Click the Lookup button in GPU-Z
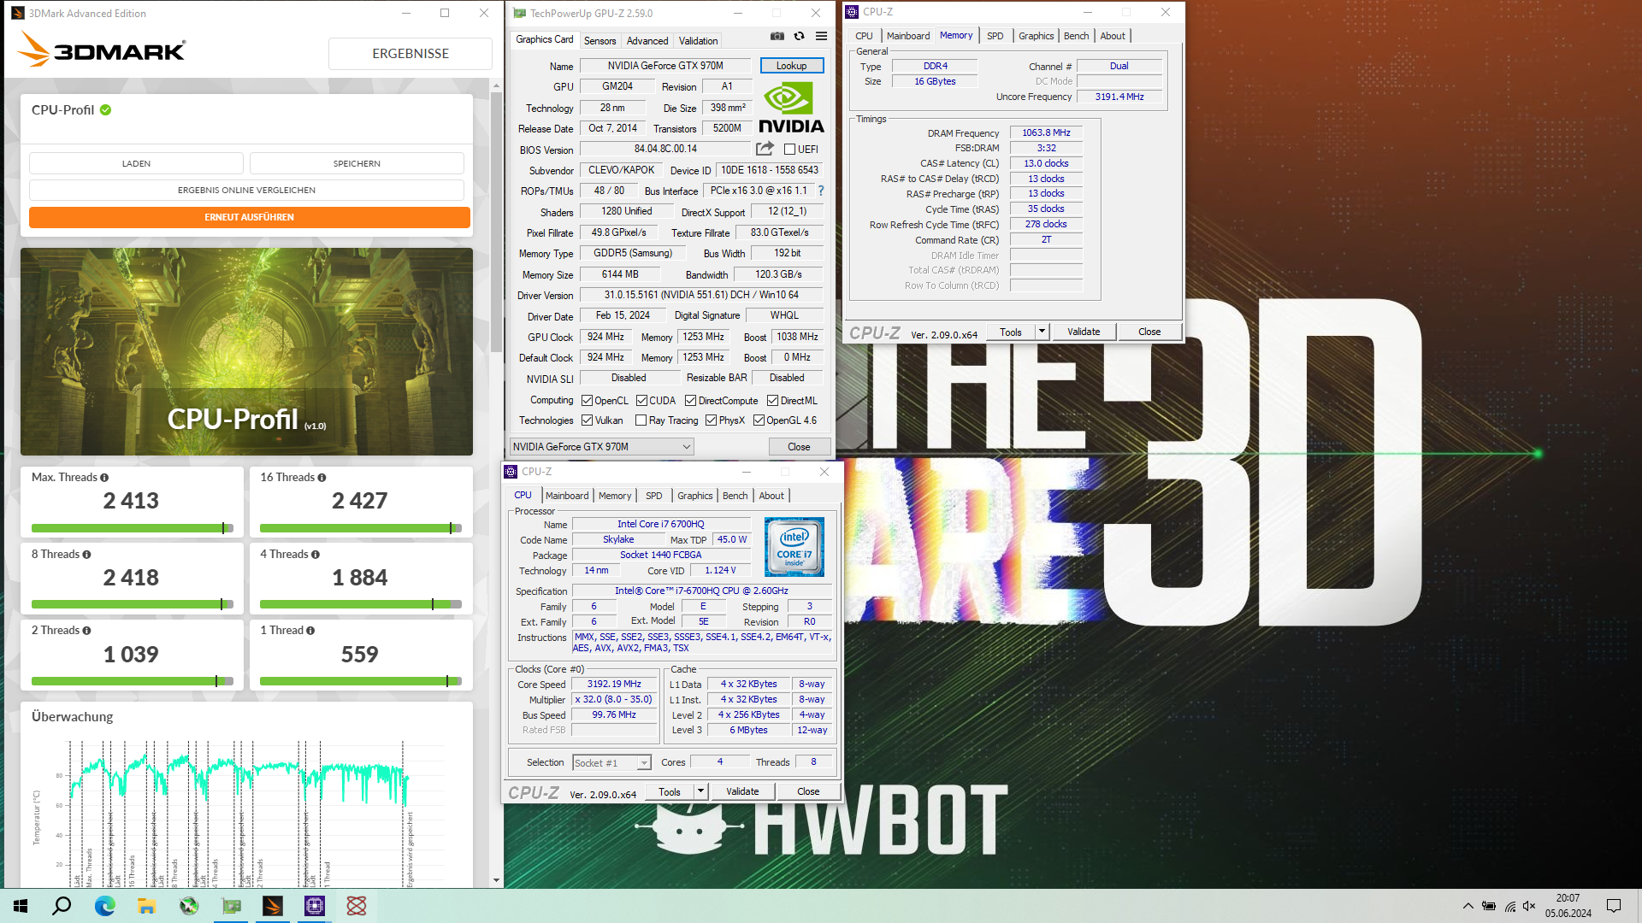This screenshot has height=923, width=1642. 791,66
